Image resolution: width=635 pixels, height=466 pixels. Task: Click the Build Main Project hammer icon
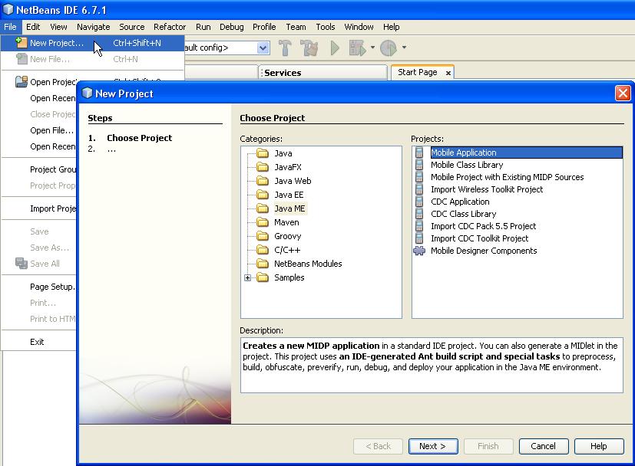285,48
